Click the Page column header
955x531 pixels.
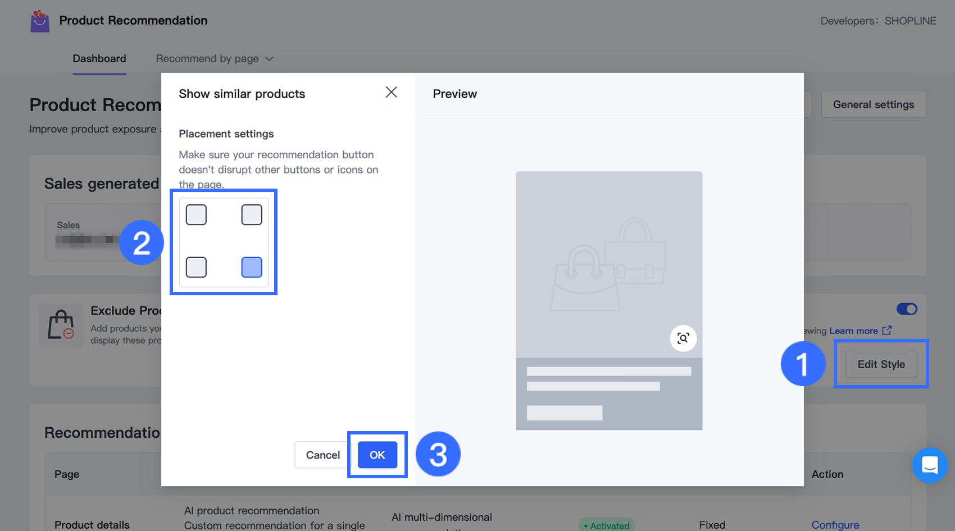(x=67, y=474)
